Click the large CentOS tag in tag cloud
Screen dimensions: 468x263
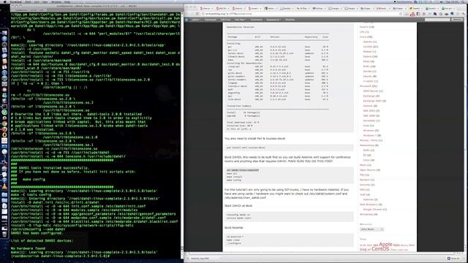click(380, 249)
